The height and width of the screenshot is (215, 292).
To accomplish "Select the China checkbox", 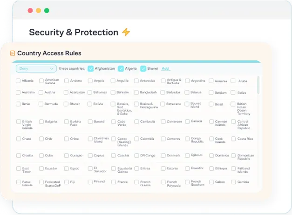I will (x=67, y=139).
